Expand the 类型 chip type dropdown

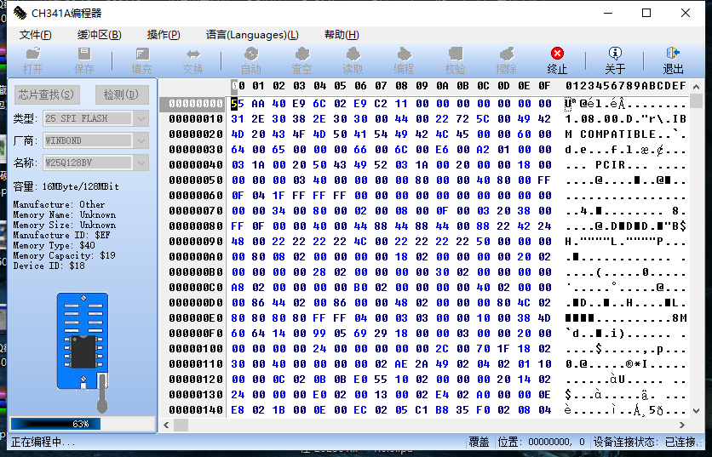(141, 118)
